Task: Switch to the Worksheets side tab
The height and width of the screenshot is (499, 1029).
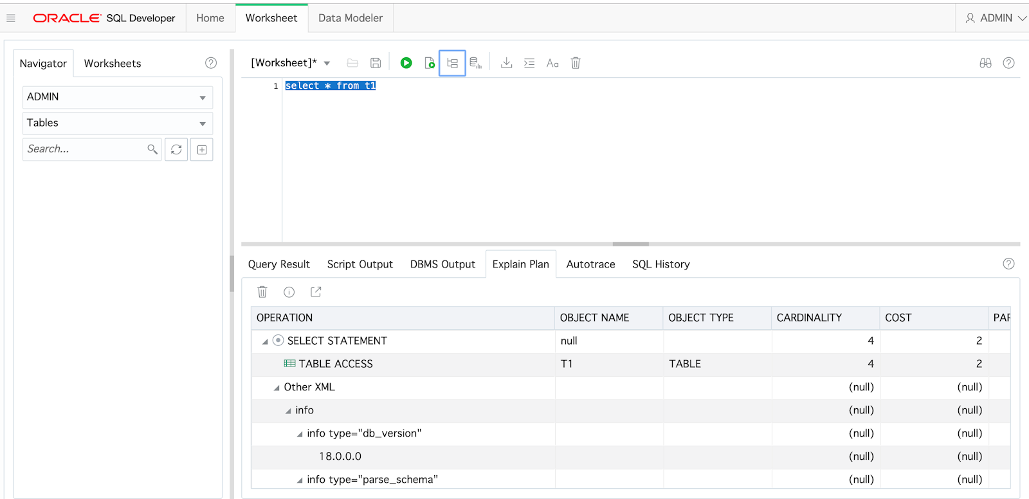Action: click(x=113, y=63)
